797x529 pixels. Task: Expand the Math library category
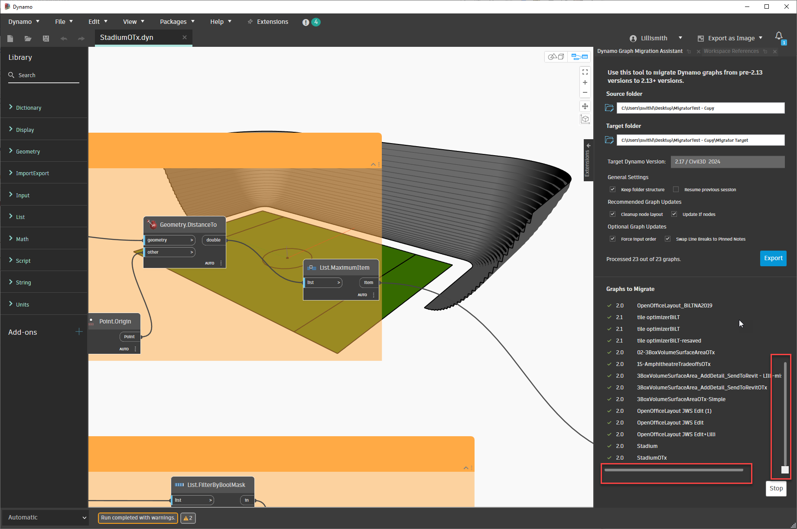[x=22, y=239]
